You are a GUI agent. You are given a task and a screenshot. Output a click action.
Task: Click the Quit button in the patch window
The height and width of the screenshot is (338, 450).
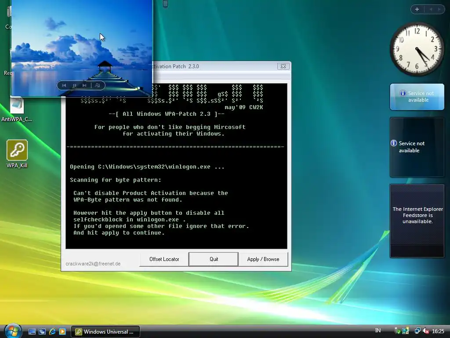point(214,259)
